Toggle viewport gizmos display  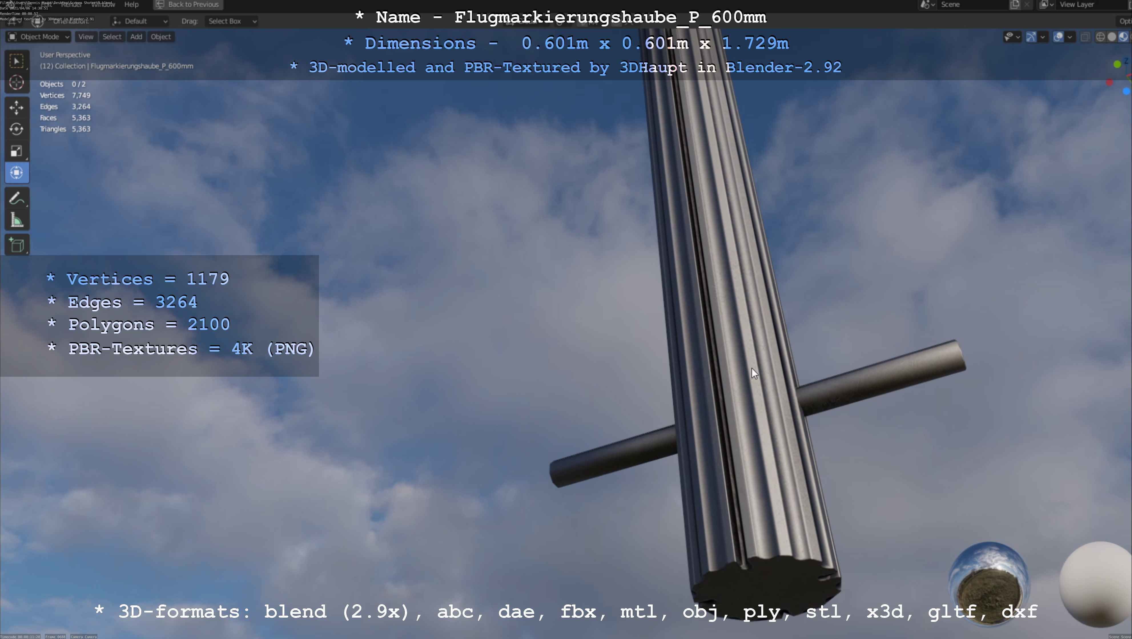[x=1031, y=37]
